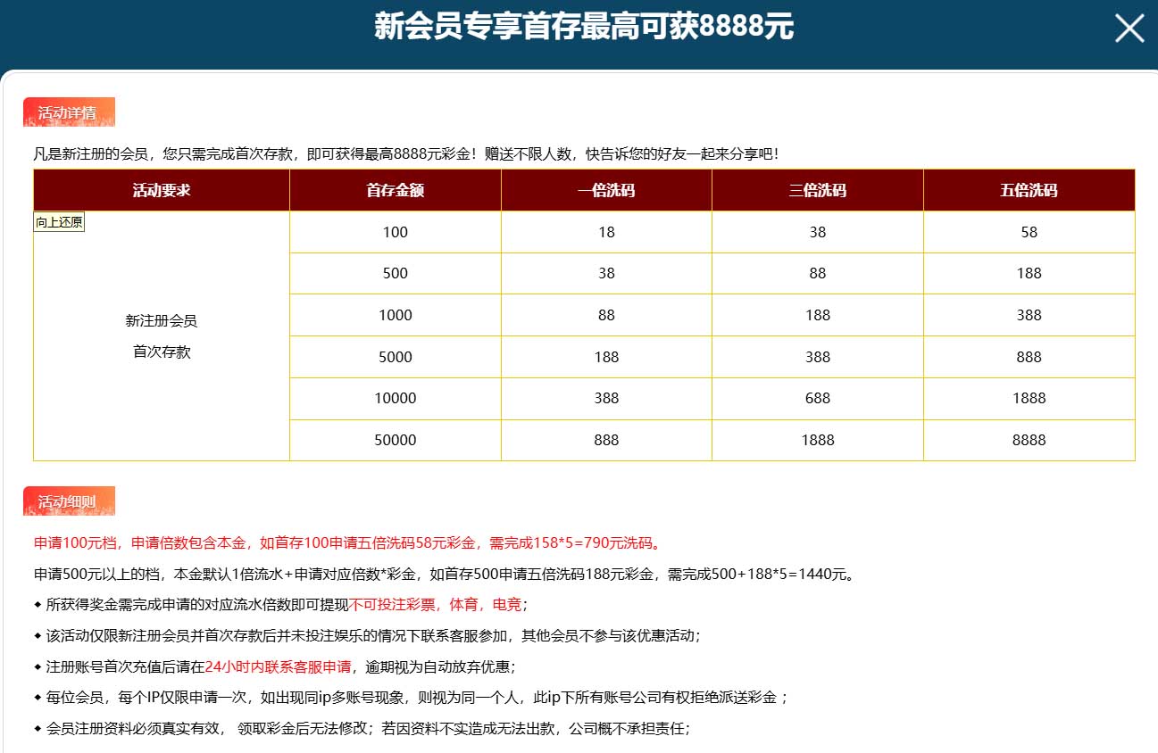Click the popup title 新会员专享首存最高可获8888元
Image resolution: width=1158 pixels, height=753 pixels.
pyautogui.click(x=584, y=28)
